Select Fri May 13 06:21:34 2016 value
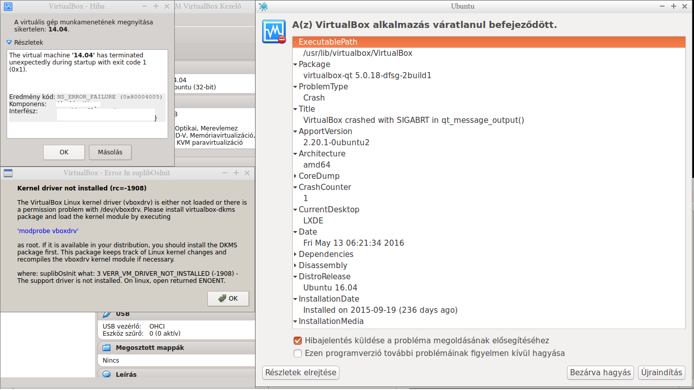 354,243
